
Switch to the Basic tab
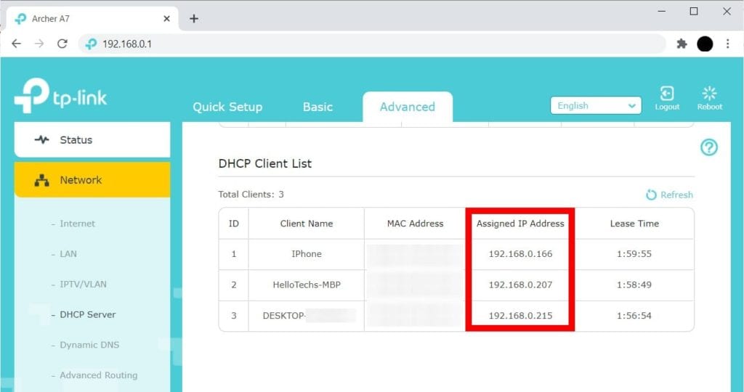pos(318,107)
